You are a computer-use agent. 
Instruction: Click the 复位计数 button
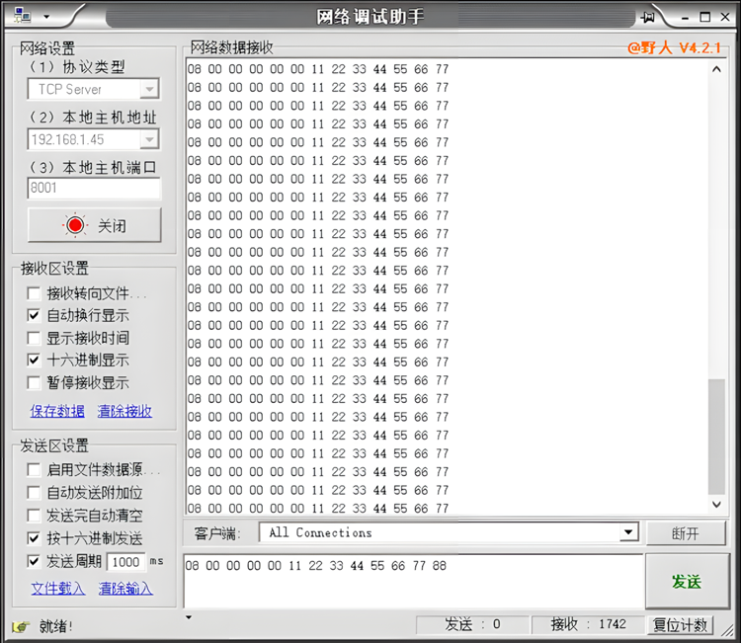coord(680,625)
